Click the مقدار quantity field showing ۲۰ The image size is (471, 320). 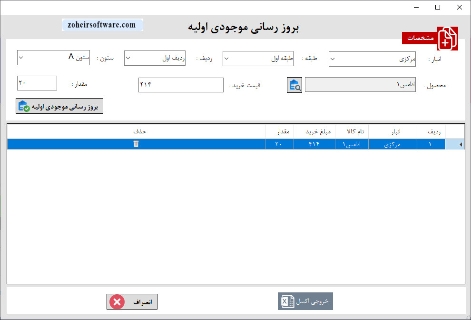(37, 82)
